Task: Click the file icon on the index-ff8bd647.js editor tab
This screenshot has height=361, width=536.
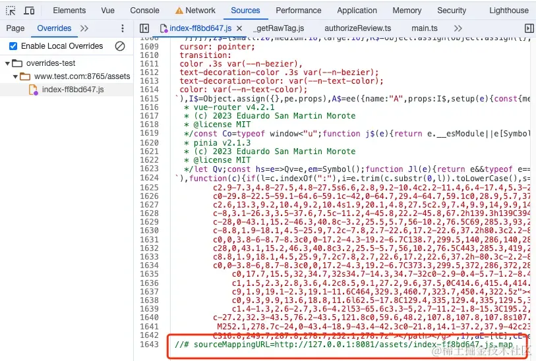Action: point(164,28)
